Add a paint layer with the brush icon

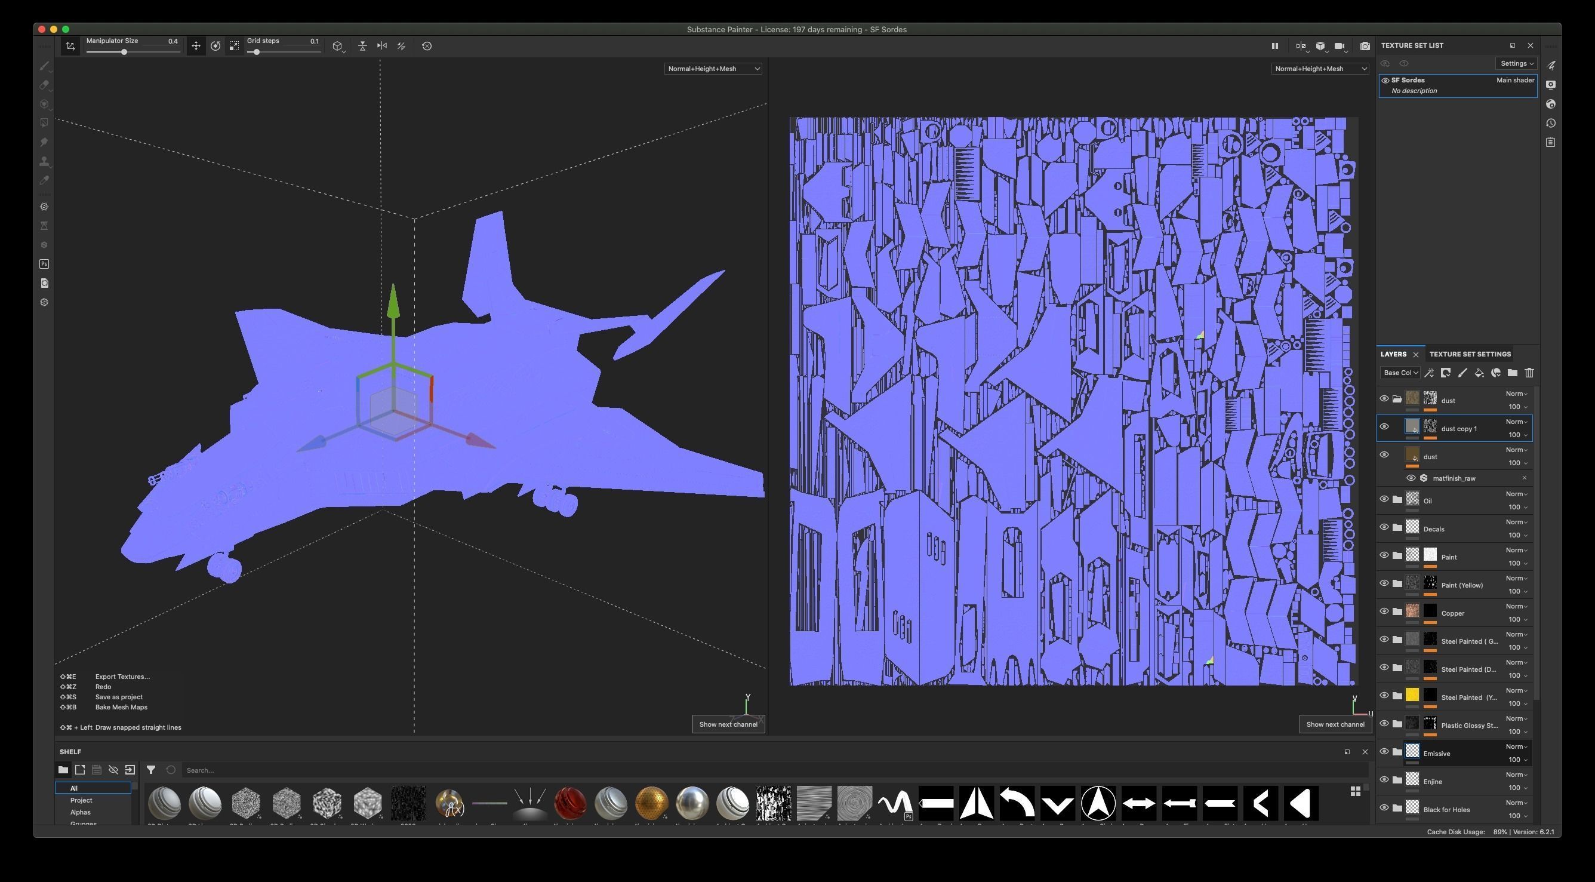[x=1462, y=373]
